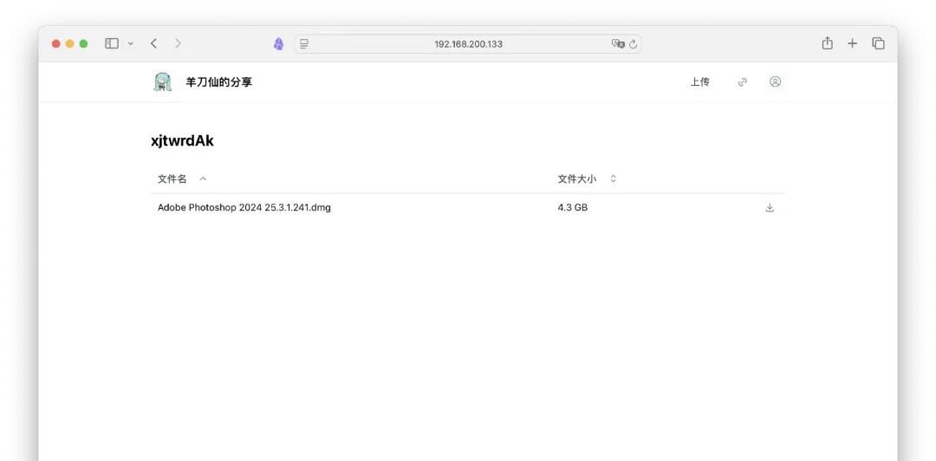This screenshot has height=461, width=936.
Task: Select the Adobe Photoshop 2024 25.3.1.241.dmg file
Action: pos(244,208)
